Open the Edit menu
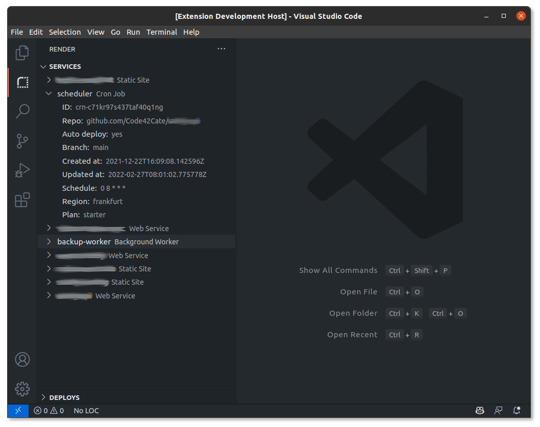This screenshot has width=540, height=427. pyautogui.click(x=36, y=32)
